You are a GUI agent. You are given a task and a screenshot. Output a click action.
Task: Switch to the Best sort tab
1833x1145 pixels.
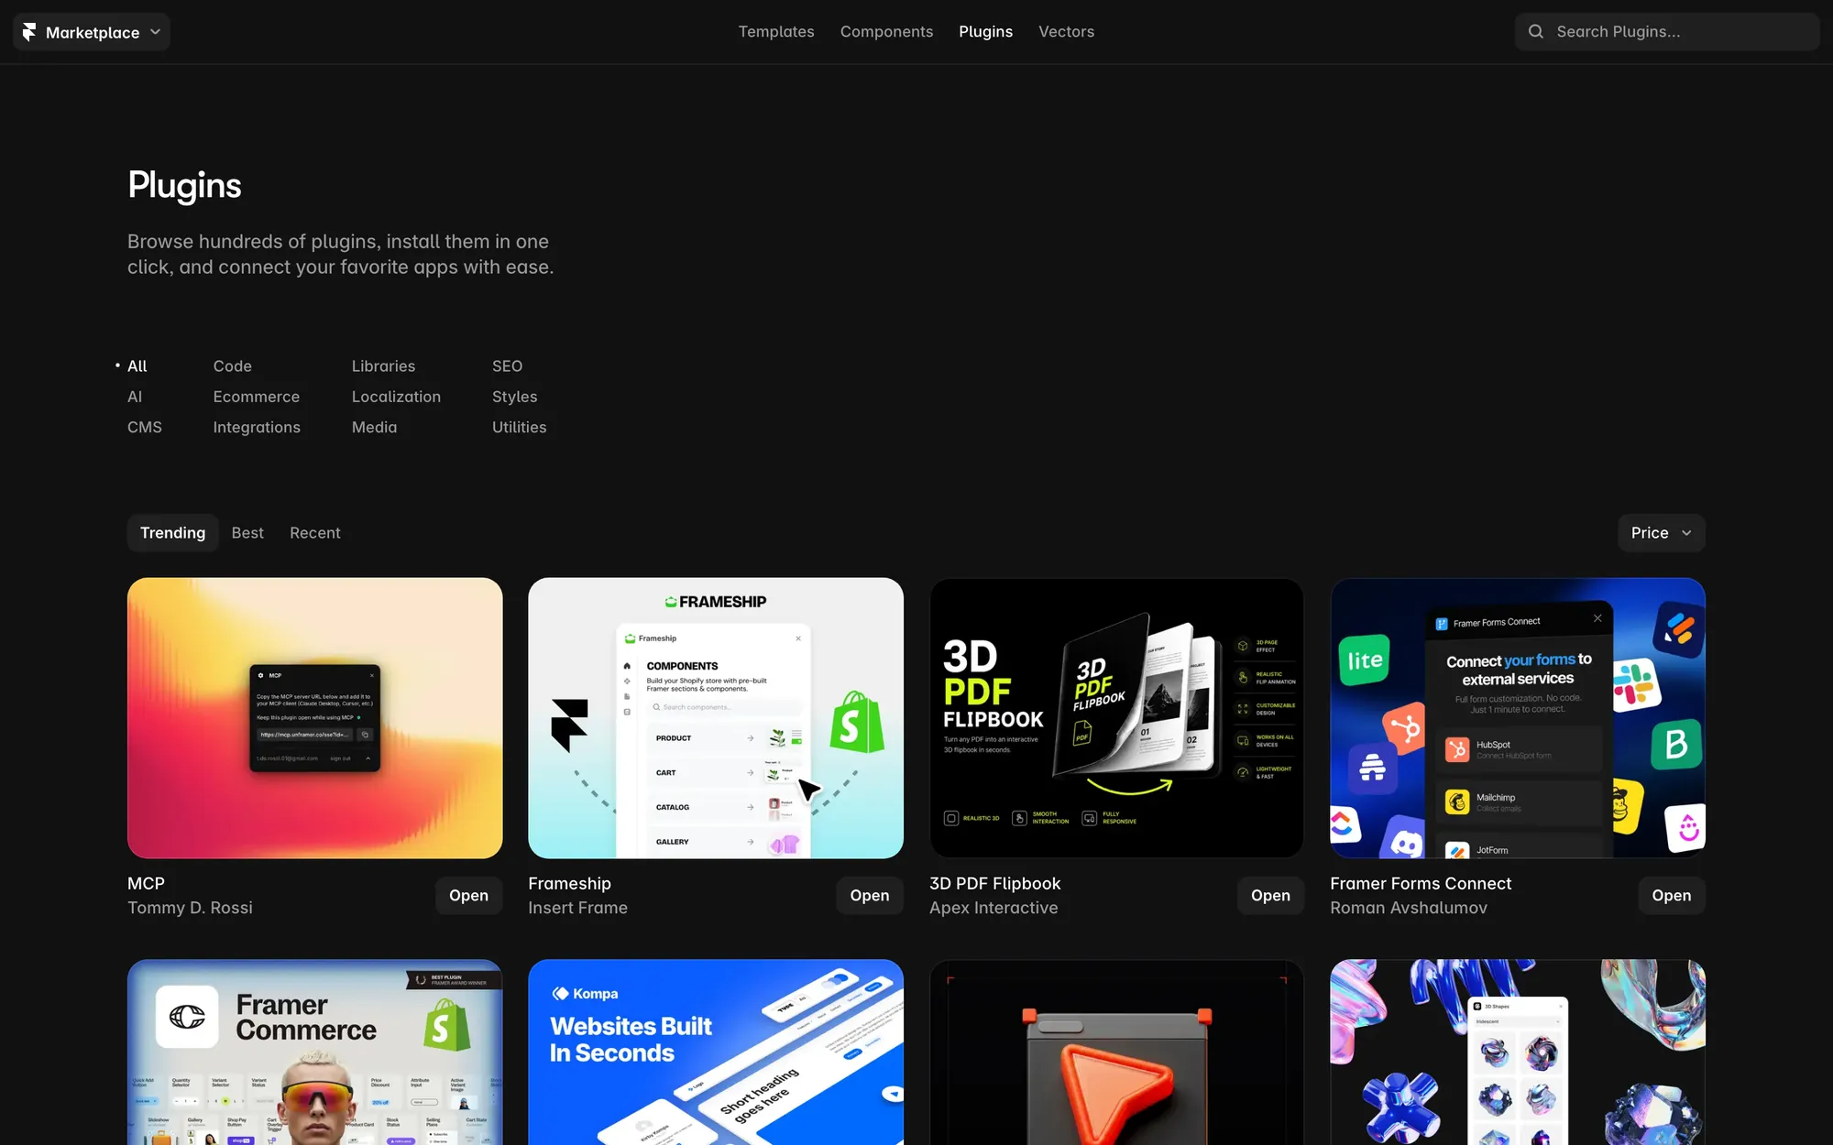(247, 533)
